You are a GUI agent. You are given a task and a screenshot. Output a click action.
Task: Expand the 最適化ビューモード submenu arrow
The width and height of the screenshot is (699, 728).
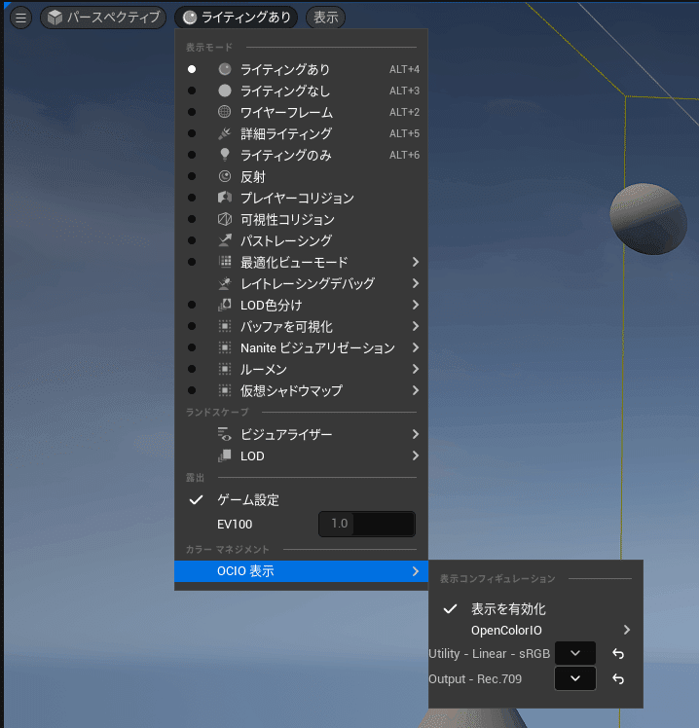416,262
